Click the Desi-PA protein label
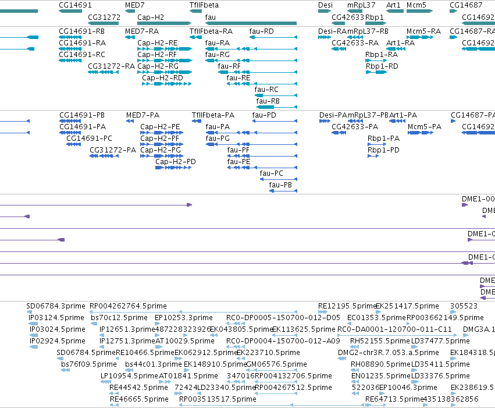This screenshot has height=408, width=495. [x=333, y=115]
